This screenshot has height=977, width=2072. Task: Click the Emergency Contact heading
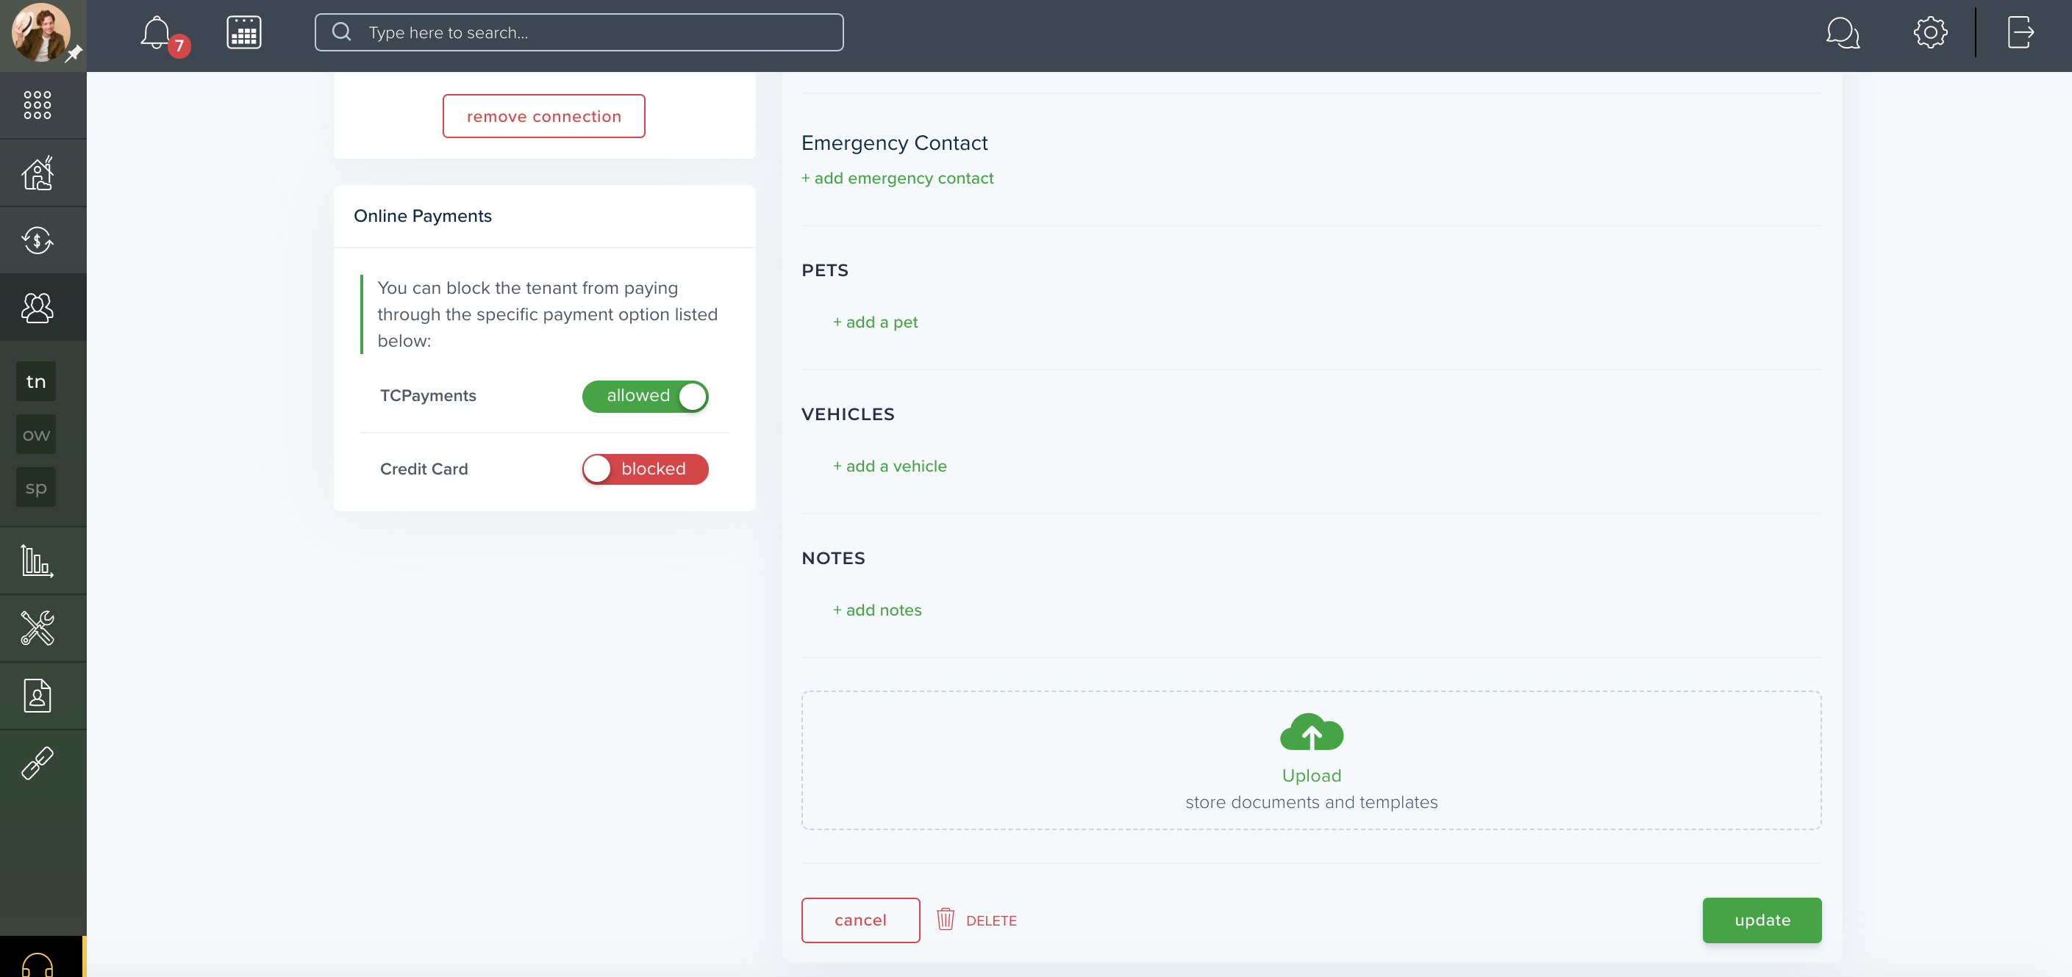[x=894, y=143]
